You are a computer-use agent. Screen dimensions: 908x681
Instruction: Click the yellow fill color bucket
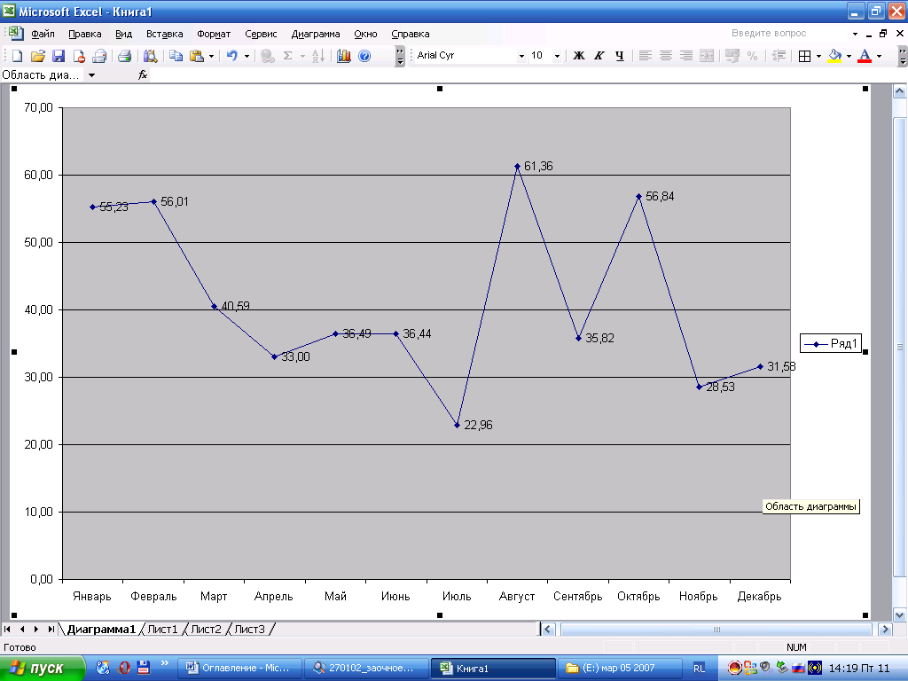point(834,56)
